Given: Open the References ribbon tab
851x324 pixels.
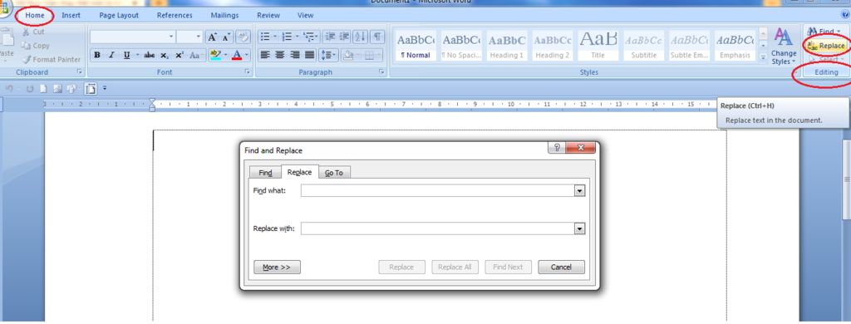Looking at the screenshot, I should click(x=175, y=15).
